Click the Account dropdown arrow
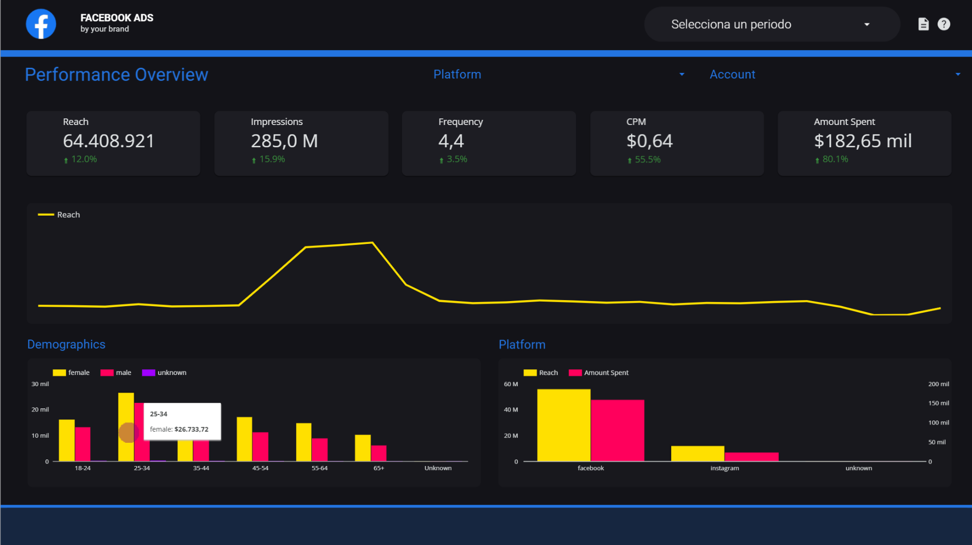The width and height of the screenshot is (972, 545). click(x=958, y=74)
